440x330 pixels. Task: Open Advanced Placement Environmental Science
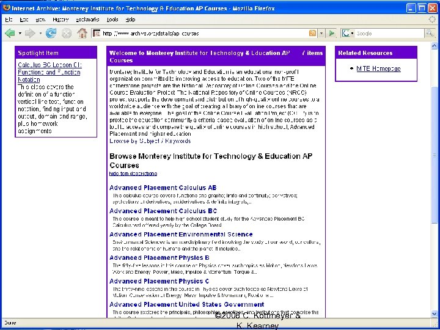(181, 234)
